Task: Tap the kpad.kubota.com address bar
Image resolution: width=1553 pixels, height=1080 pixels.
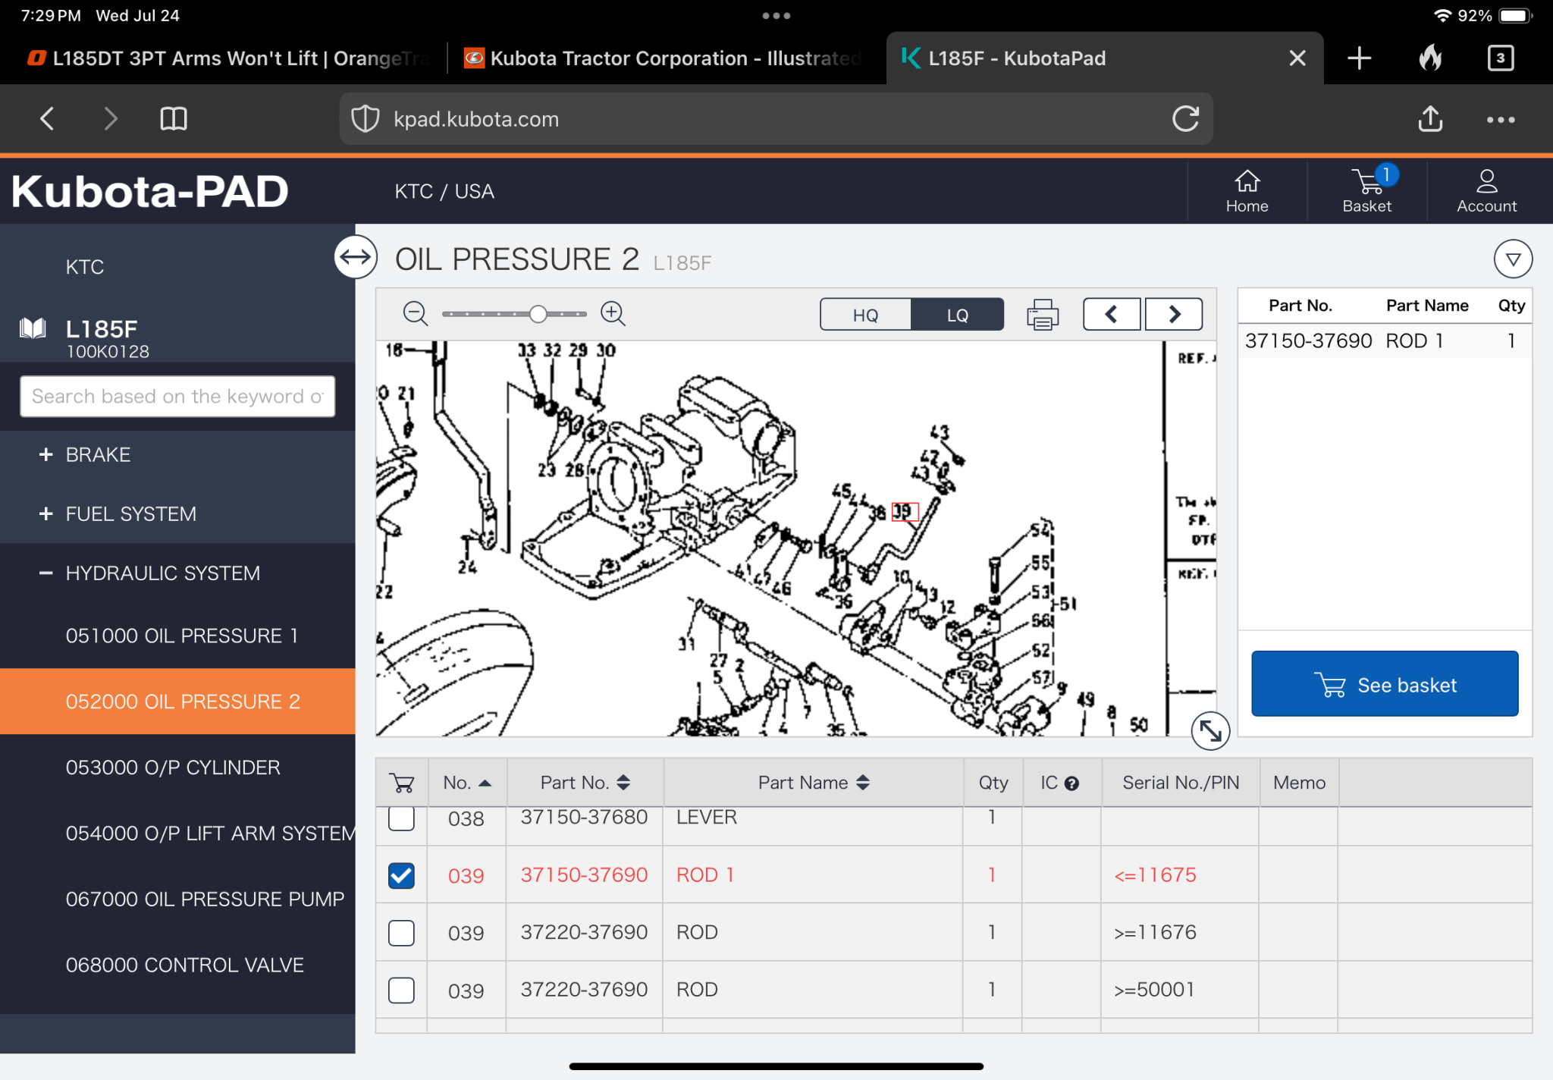Action: (776, 119)
